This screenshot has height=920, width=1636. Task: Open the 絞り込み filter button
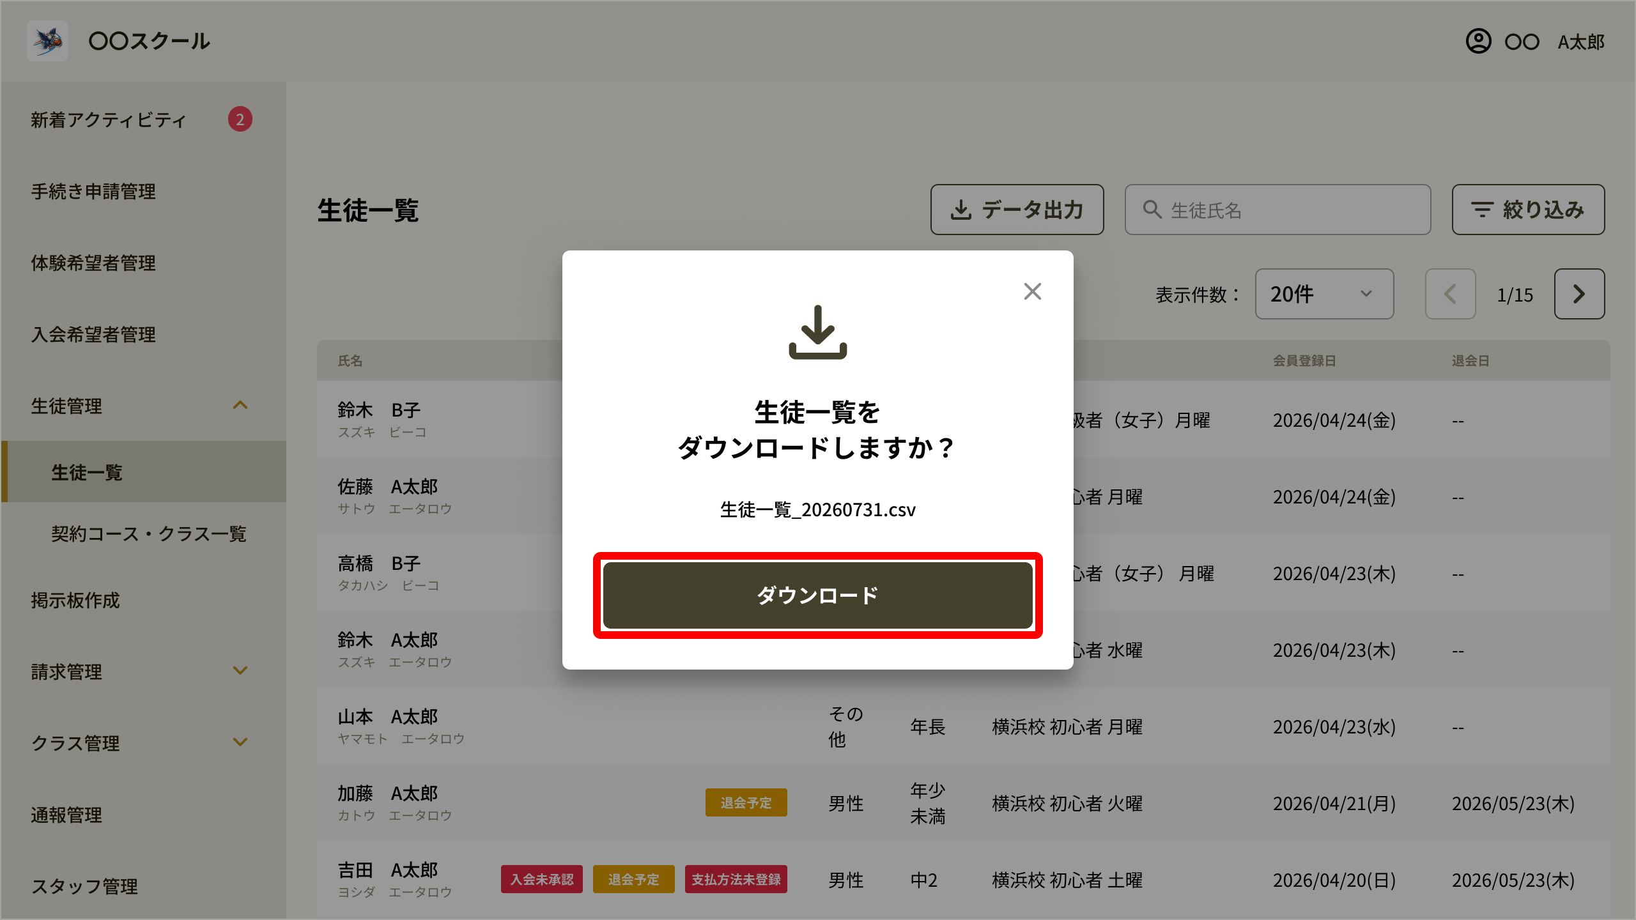[1528, 210]
